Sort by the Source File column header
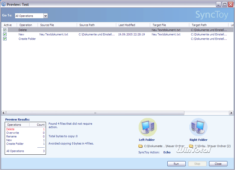Image resolution: width=235 pixels, height=170 pixels. 57,25
